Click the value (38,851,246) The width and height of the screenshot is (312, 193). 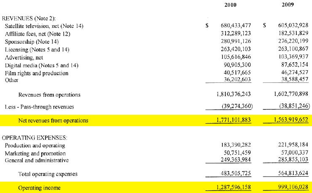pyautogui.click(x=294, y=106)
